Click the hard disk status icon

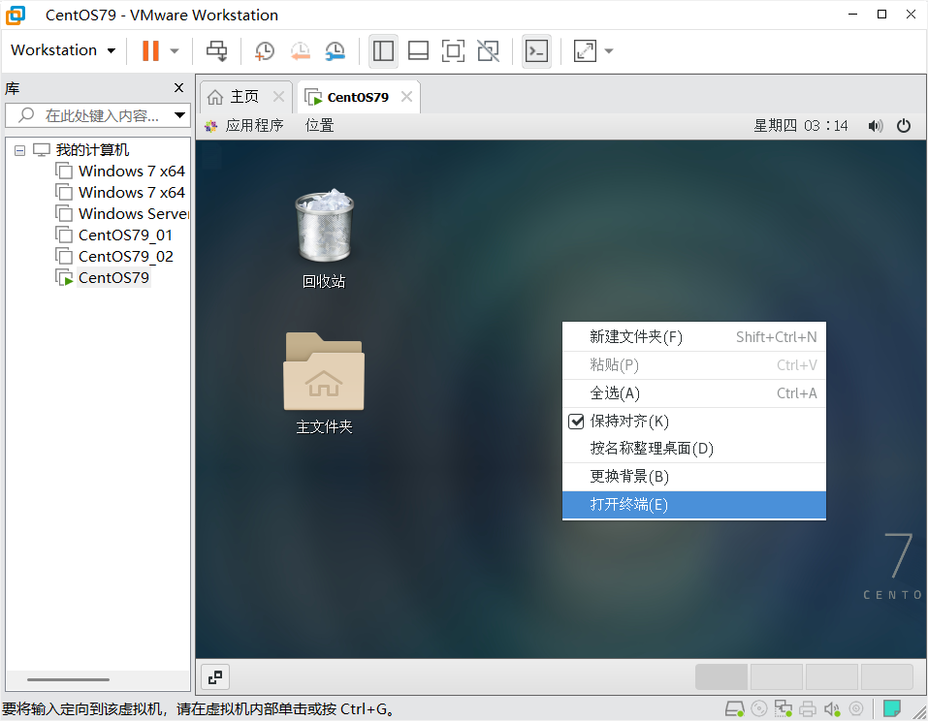tap(734, 708)
